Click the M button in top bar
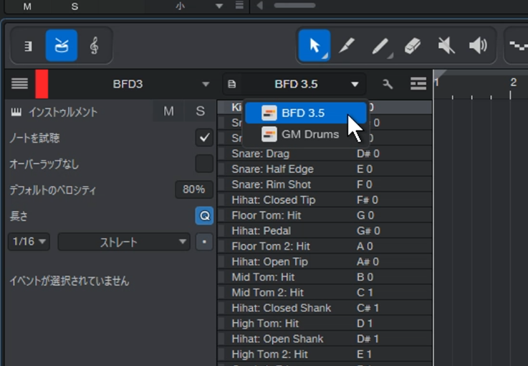 click(x=27, y=6)
